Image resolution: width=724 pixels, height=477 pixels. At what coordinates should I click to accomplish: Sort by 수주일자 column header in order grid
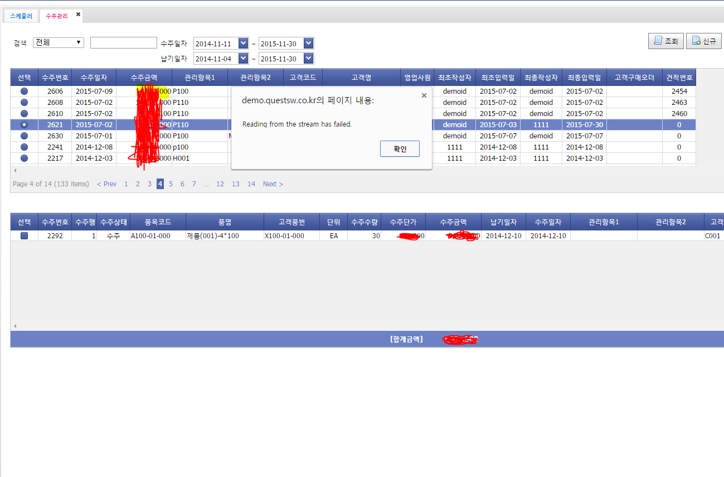94,78
